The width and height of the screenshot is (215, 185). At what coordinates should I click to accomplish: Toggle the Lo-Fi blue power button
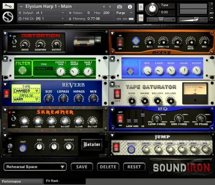pos(130,71)
